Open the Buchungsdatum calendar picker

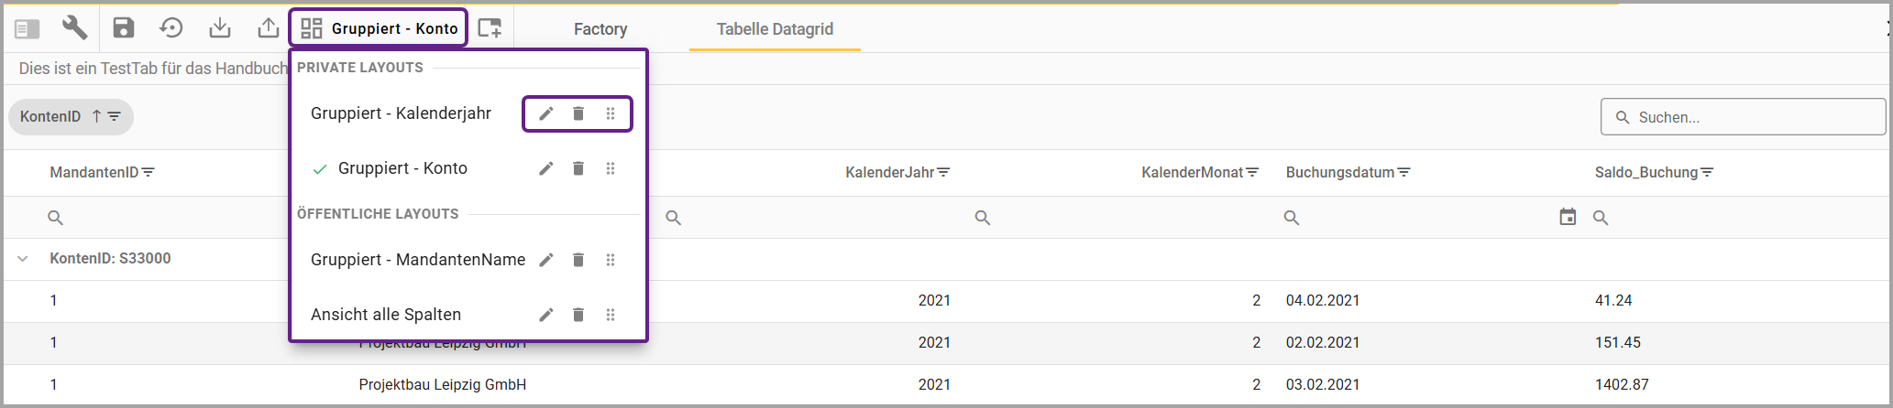pyautogui.click(x=1568, y=217)
